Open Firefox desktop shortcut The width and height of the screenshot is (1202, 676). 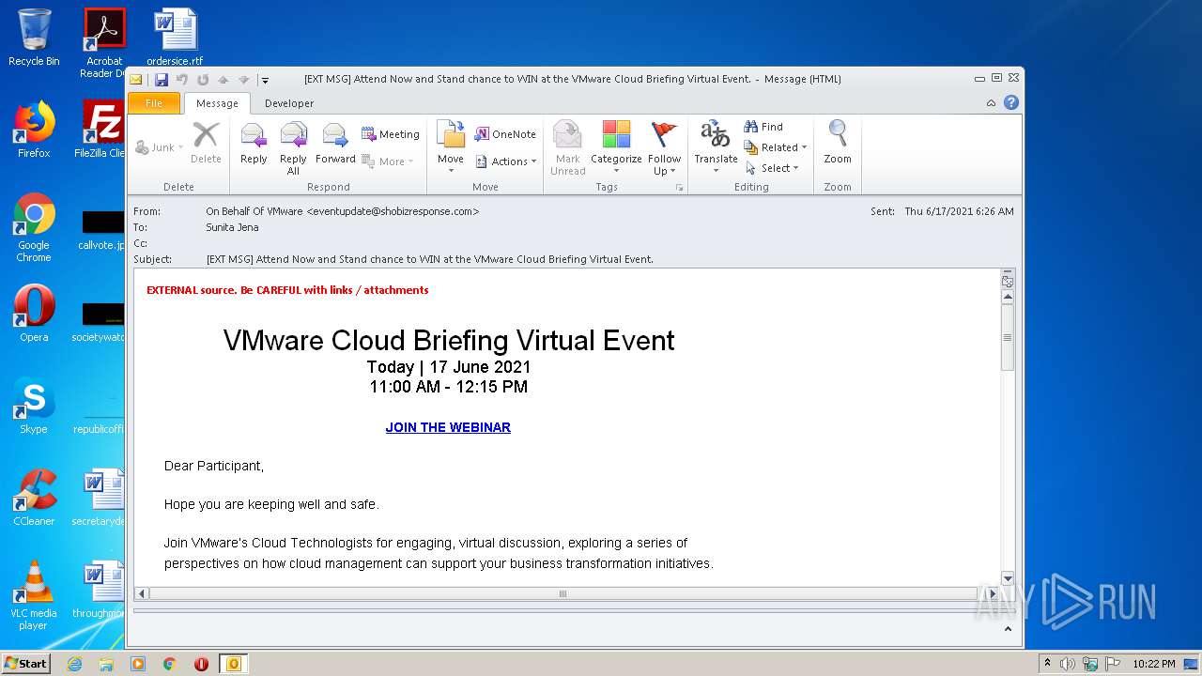[34, 130]
